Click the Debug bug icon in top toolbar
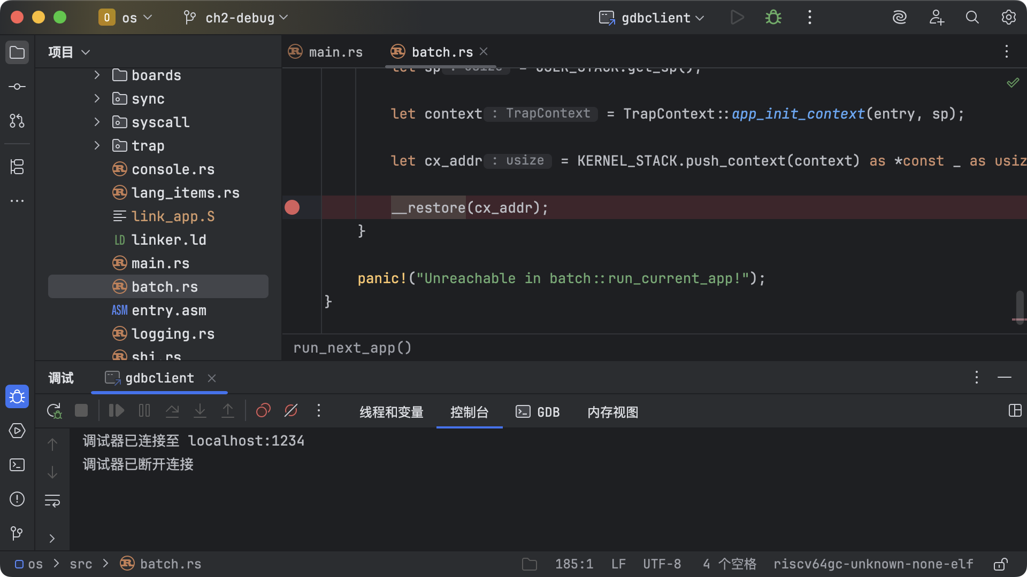The width and height of the screenshot is (1027, 577). (773, 18)
